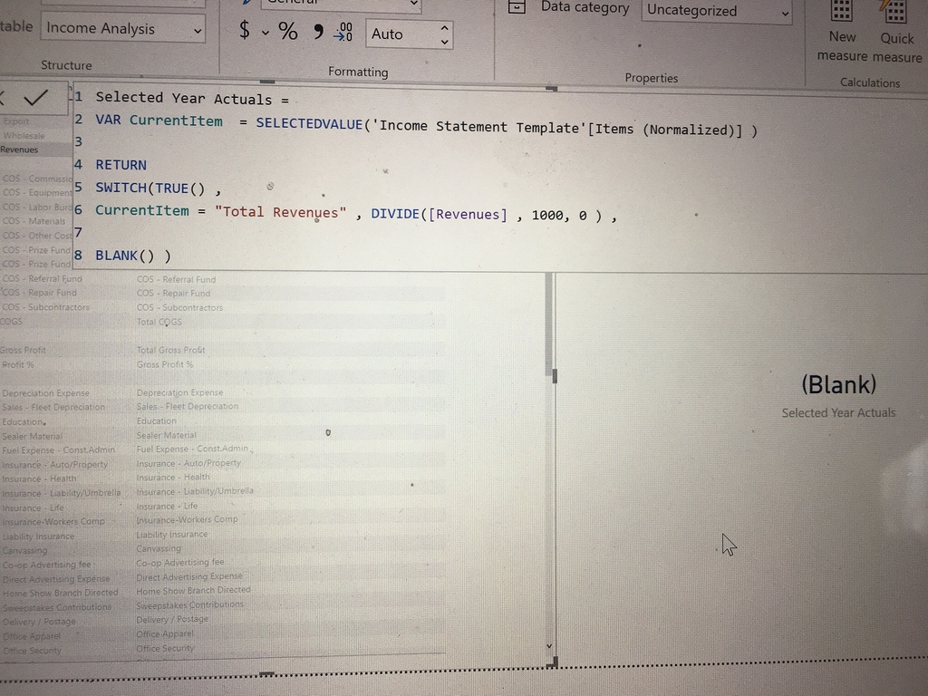Open the Home table dropdown showing Income Analysis
Image resolution: width=928 pixels, height=696 pixels.
tap(123, 28)
